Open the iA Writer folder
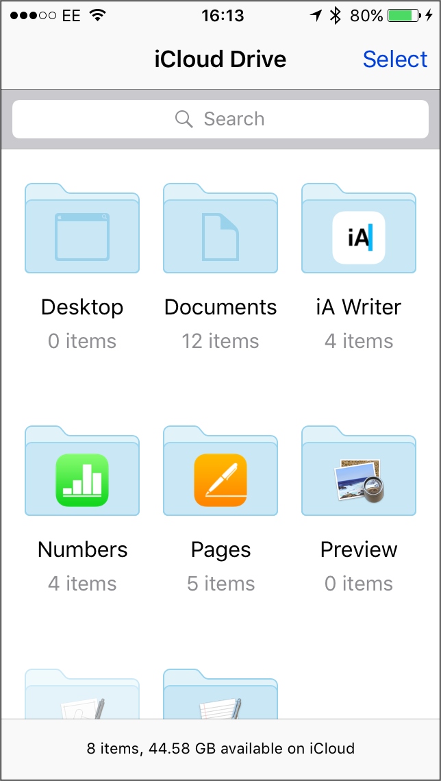Screen dimensions: 441x781 pos(359,229)
